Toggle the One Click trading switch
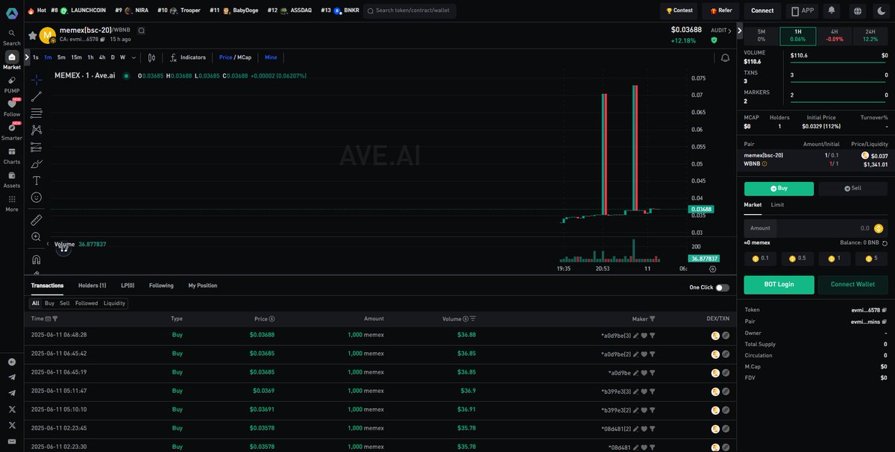The height and width of the screenshot is (452, 895). (722, 287)
